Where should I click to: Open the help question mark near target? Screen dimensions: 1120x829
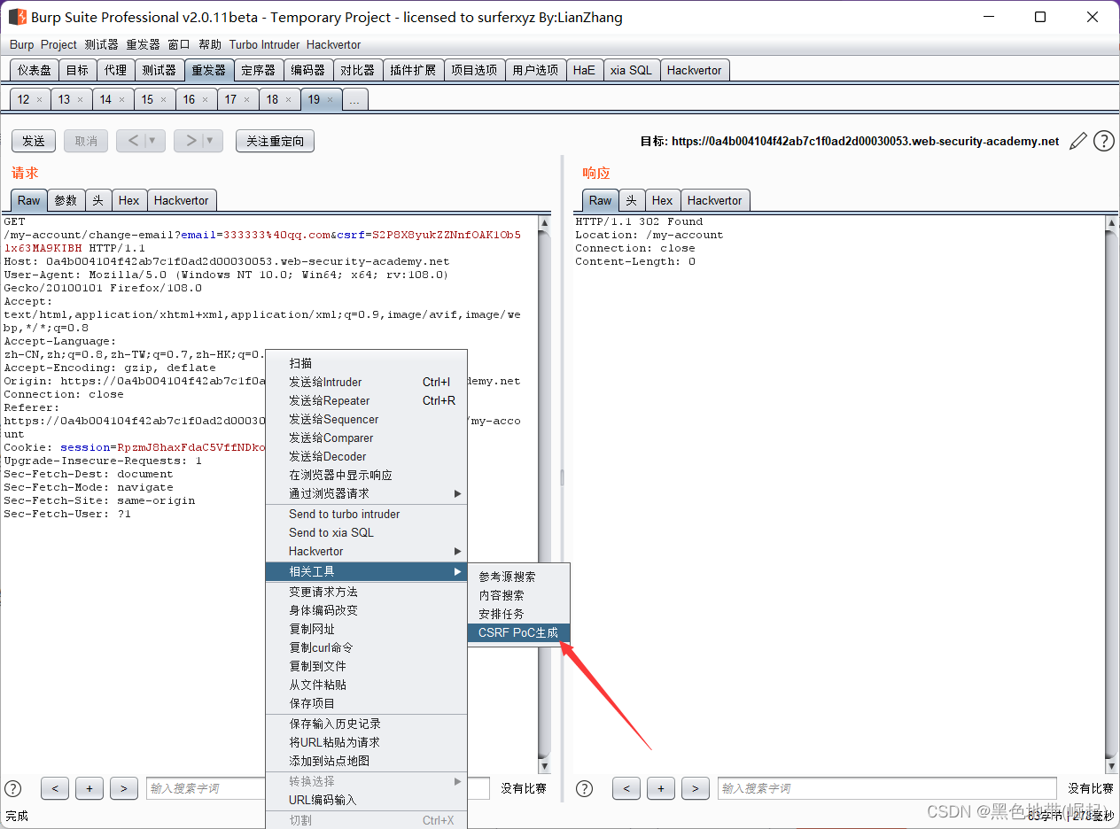[x=1103, y=141]
